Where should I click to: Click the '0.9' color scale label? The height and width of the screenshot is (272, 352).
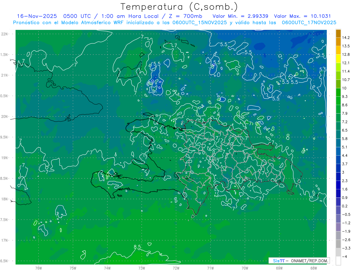[x=345, y=197]
